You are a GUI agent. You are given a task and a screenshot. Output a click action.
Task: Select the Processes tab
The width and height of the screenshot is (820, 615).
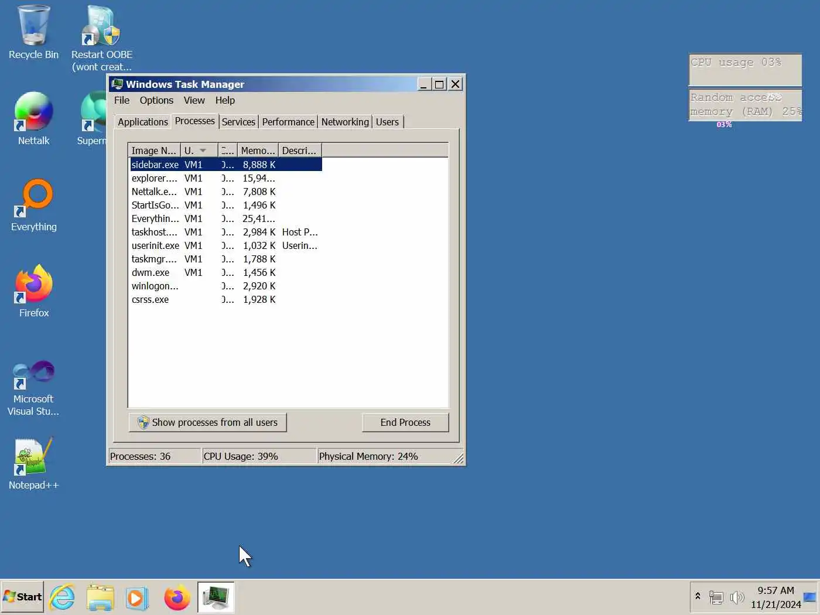[195, 121]
